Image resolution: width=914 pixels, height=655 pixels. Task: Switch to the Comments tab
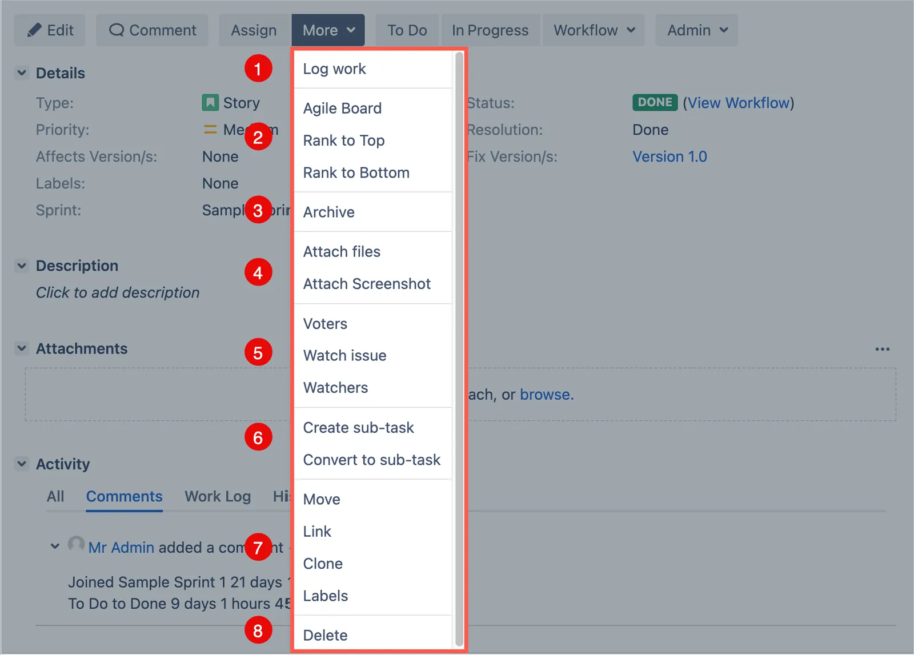pos(124,496)
